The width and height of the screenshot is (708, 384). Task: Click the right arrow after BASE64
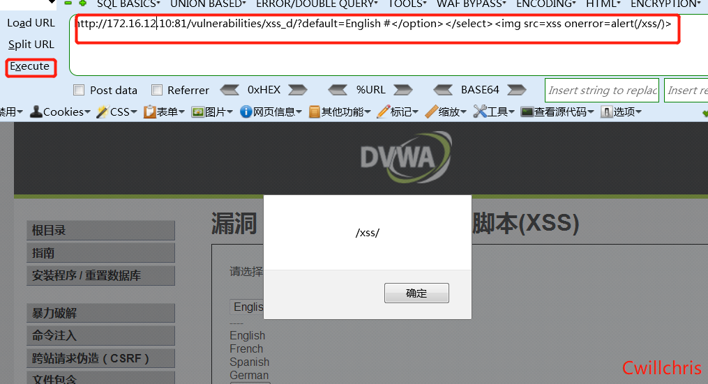click(517, 90)
